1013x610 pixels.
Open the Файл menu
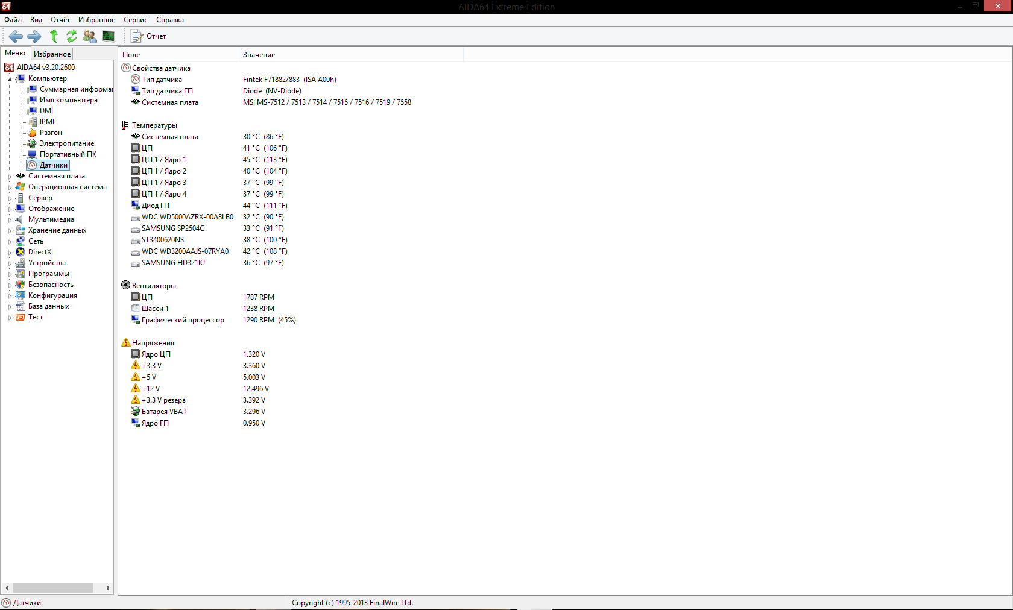(13, 20)
